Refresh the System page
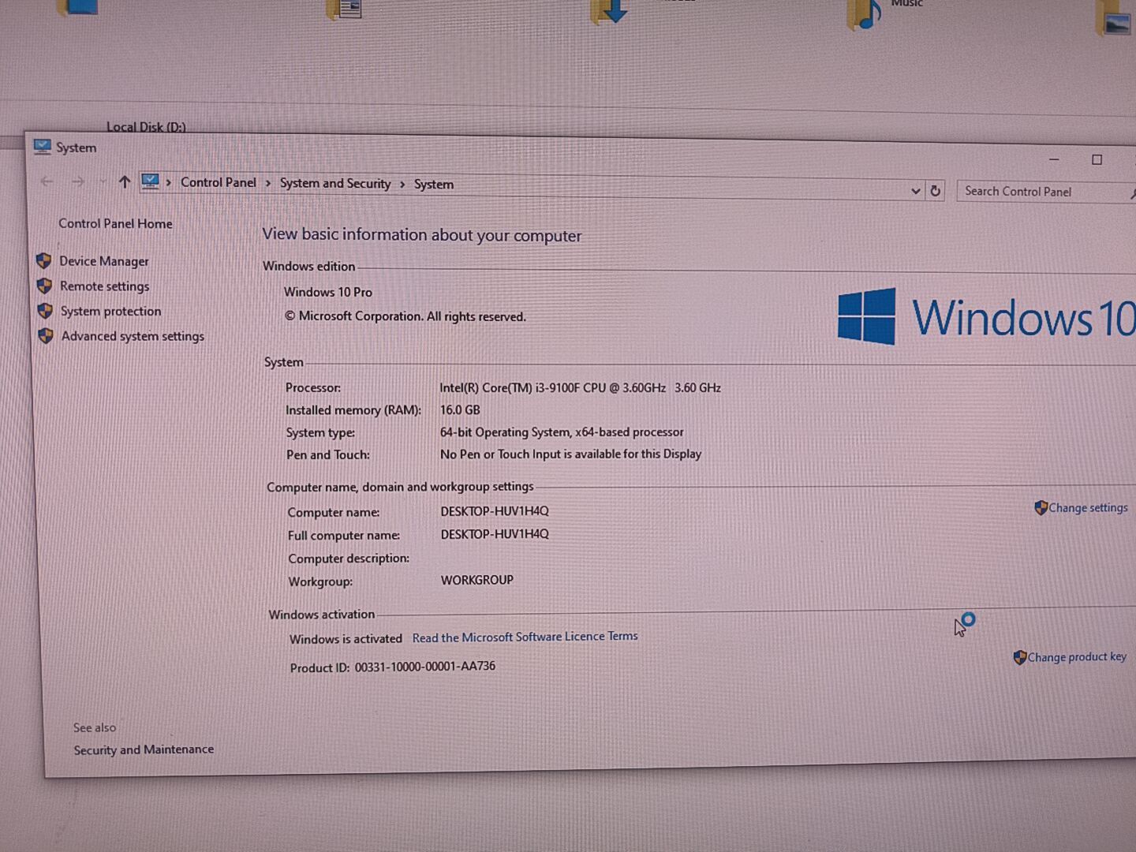Screen dimensions: 1136x852 [x=936, y=191]
